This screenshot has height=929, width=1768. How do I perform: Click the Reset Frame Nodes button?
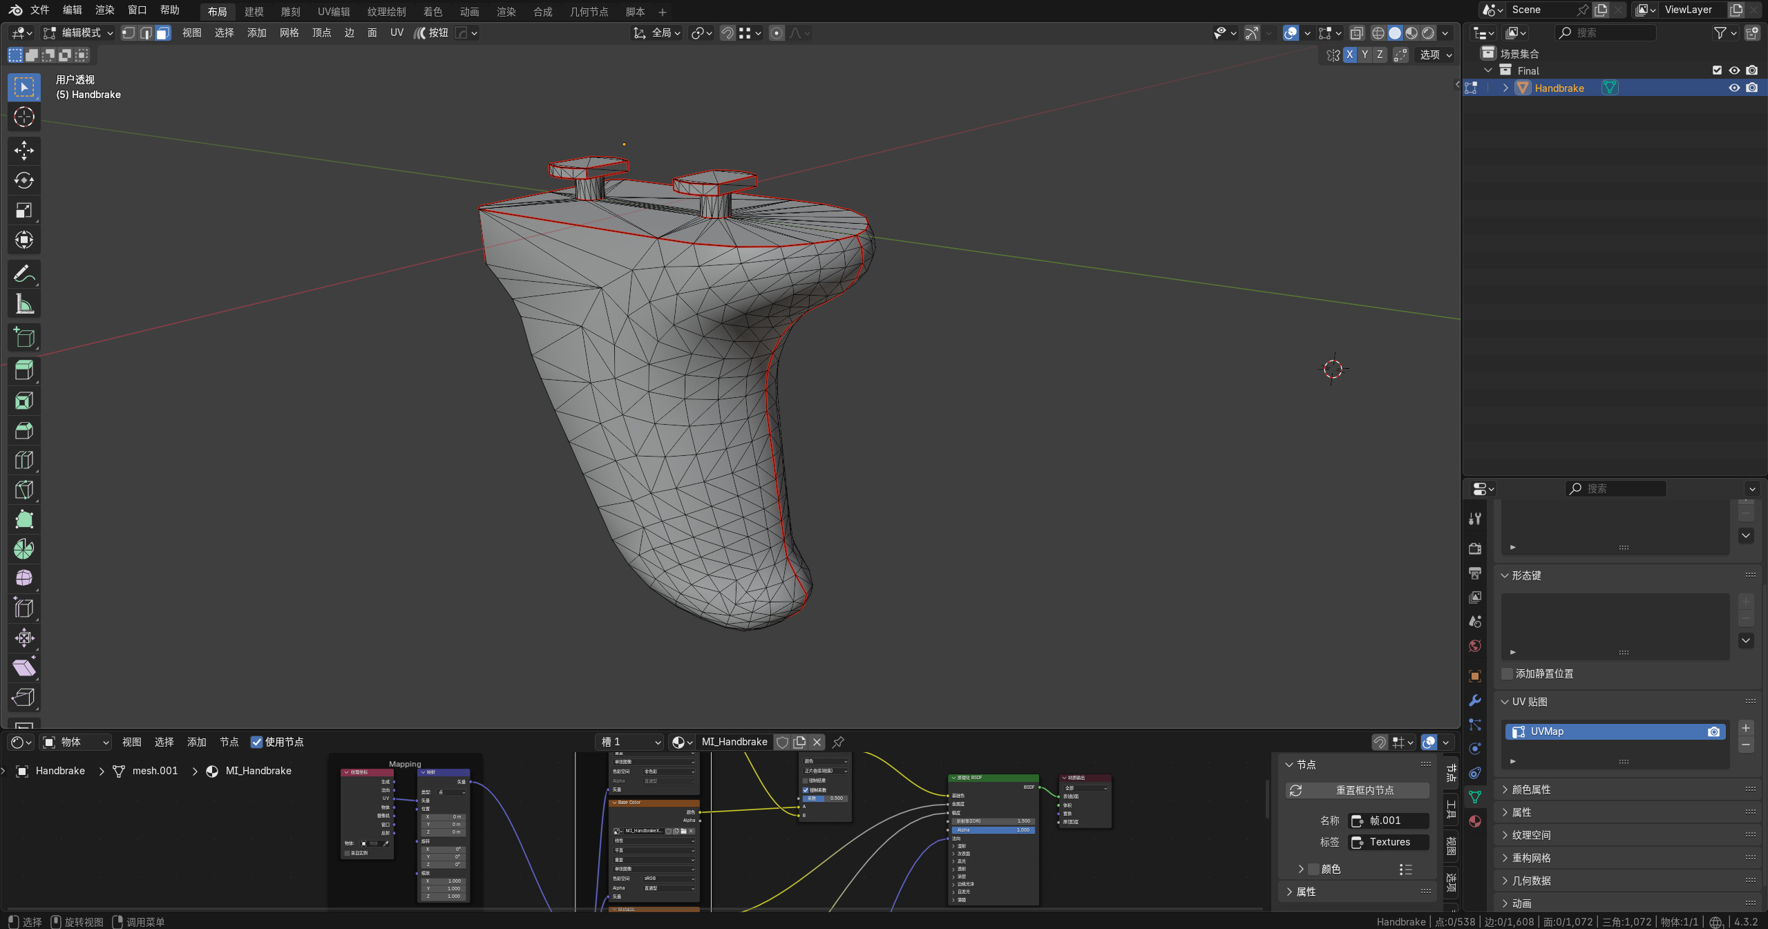[x=1357, y=790]
